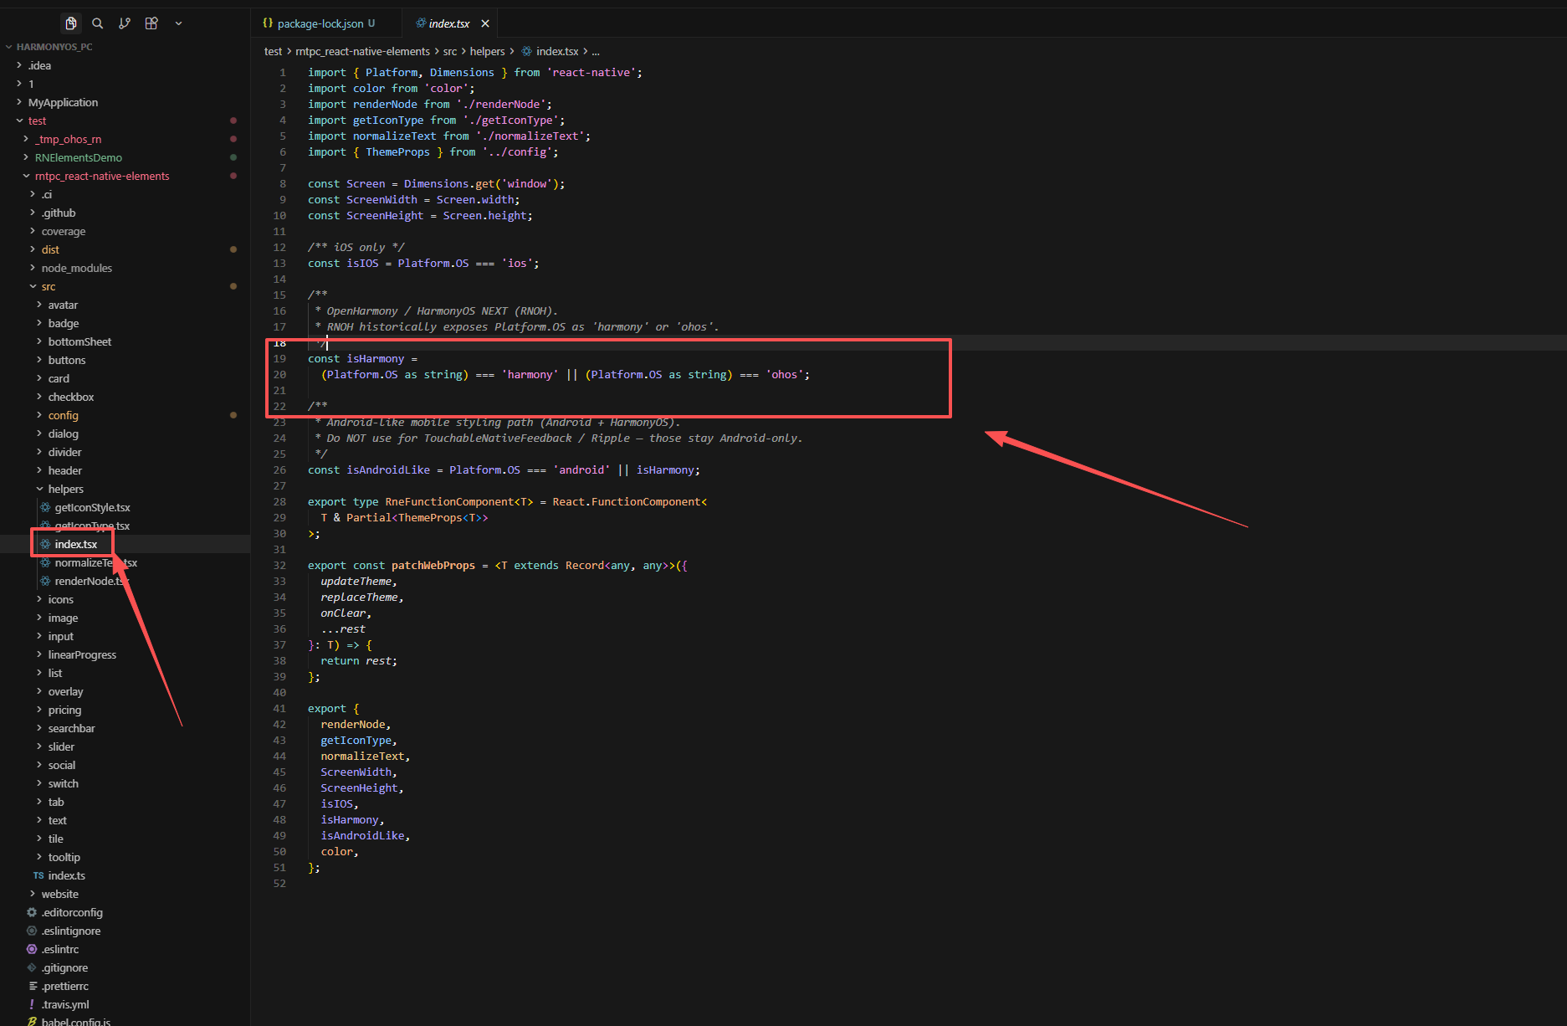Expand the MyApplication folder
The image size is (1567, 1026).
pyautogui.click(x=63, y=102)
